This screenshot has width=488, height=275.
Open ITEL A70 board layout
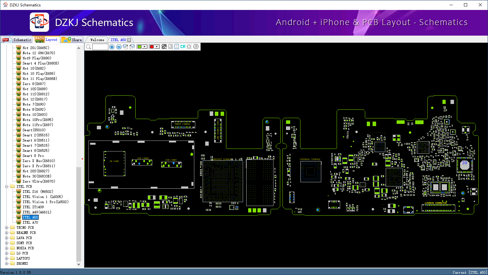[x=30, y=222]
